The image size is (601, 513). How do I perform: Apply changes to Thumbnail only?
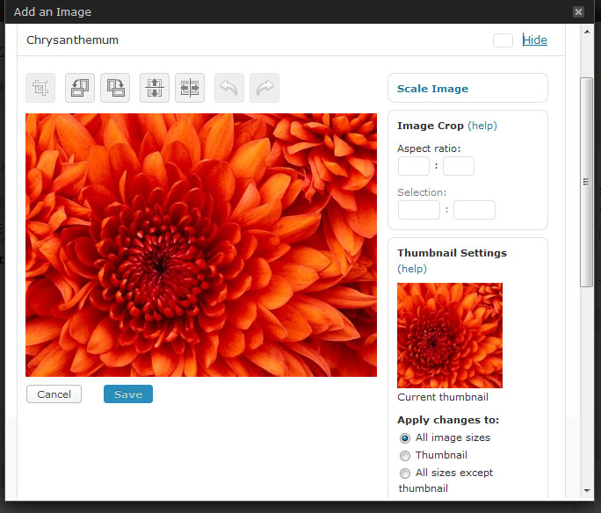[x=405, y=456]
